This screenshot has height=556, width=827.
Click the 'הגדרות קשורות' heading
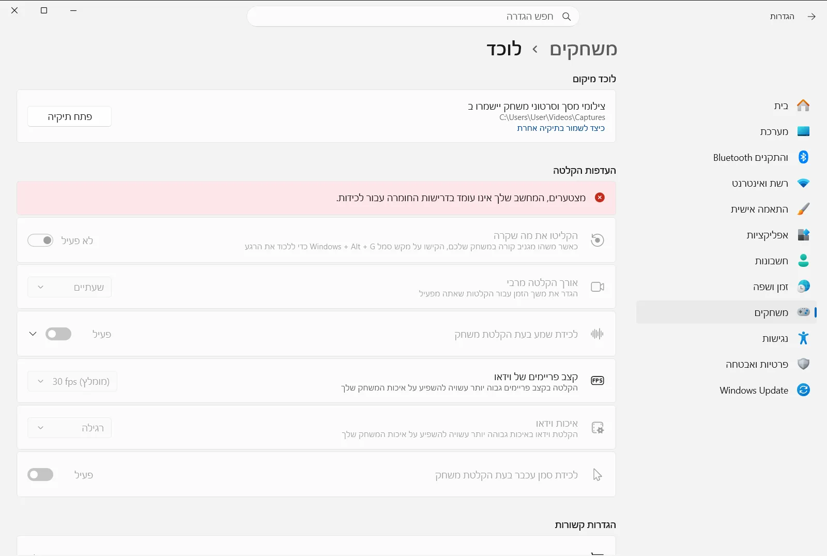(x=585, y=525)
